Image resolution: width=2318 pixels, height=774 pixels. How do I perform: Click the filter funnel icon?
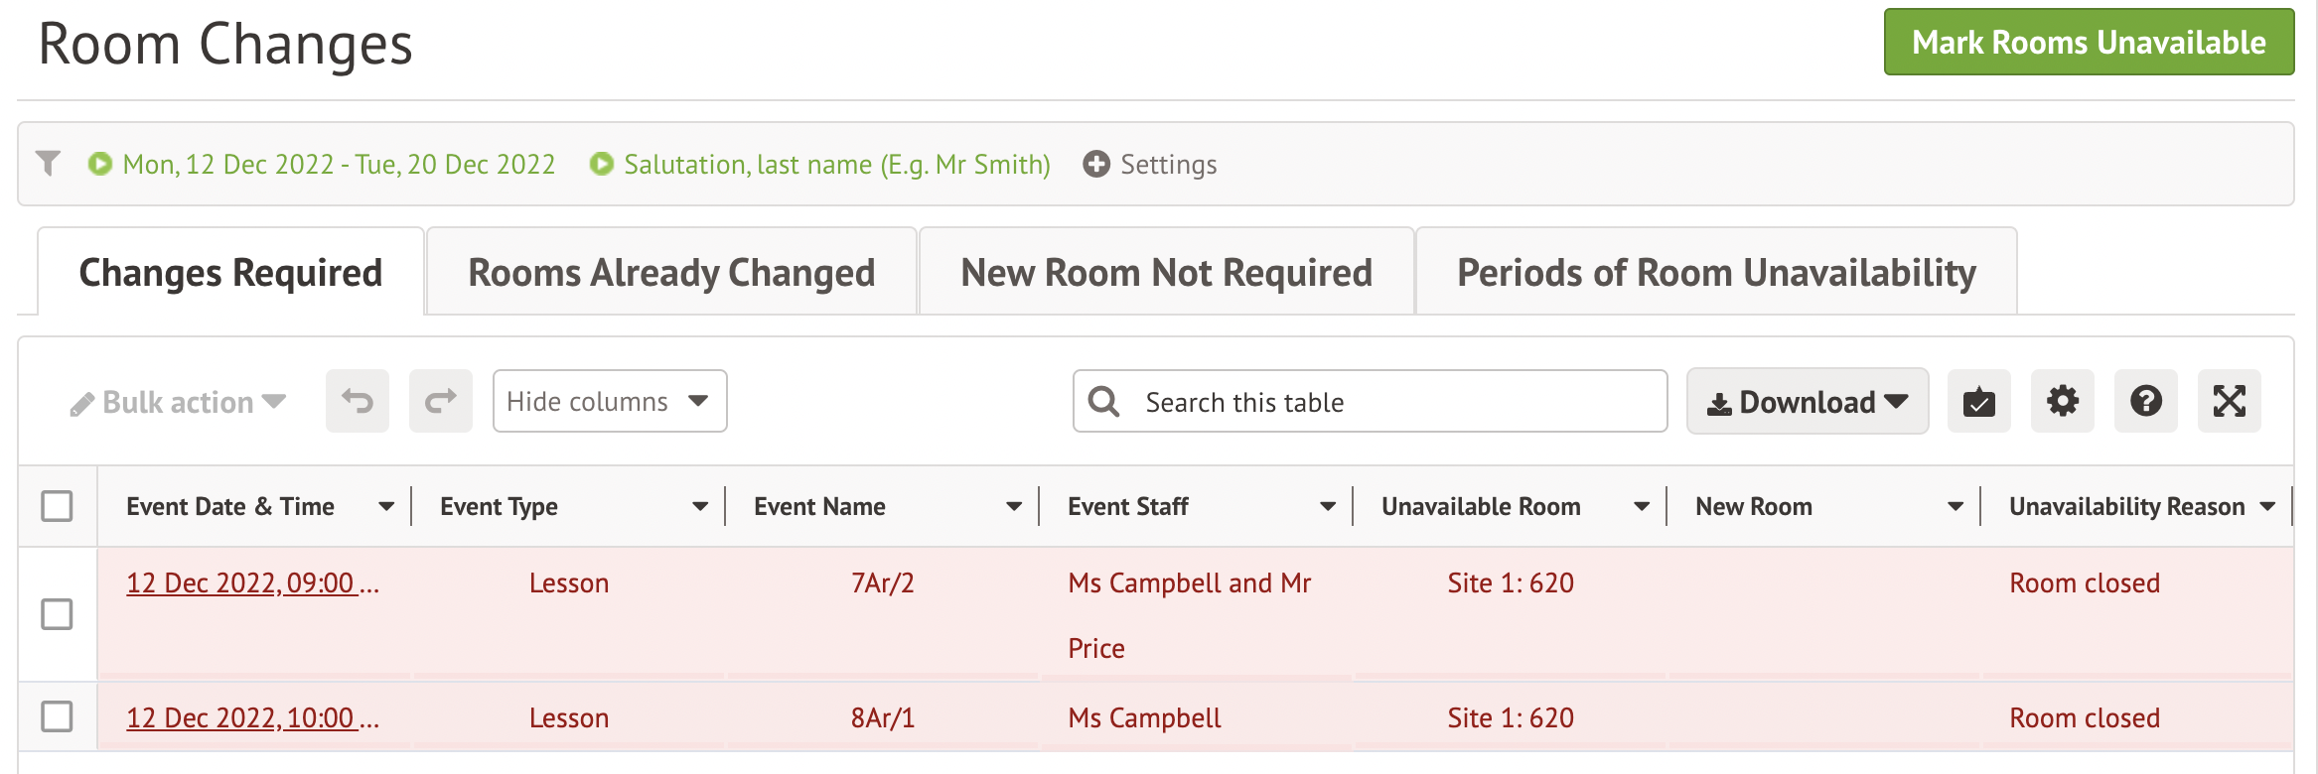(48, 164)
